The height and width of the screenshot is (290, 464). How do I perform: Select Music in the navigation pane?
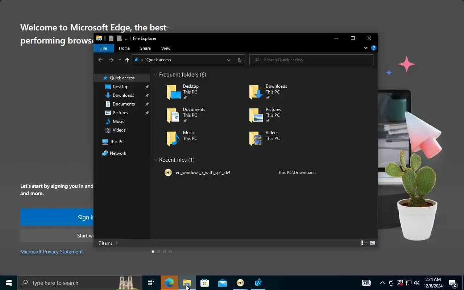(x=118, y=121)
